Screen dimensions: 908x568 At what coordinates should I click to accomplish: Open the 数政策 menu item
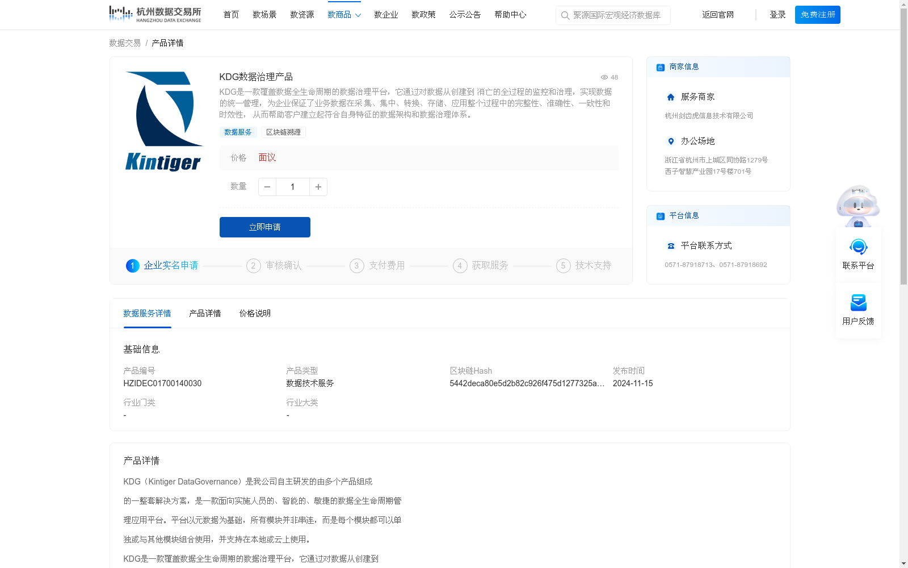point(423,15)
